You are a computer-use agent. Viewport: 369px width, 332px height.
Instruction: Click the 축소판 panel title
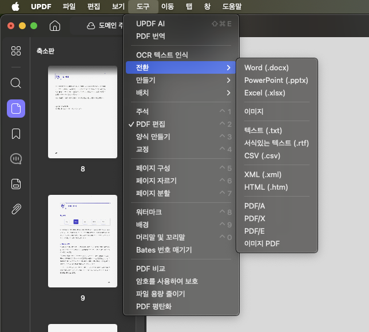pyautogui.click(x=45, y=51)
